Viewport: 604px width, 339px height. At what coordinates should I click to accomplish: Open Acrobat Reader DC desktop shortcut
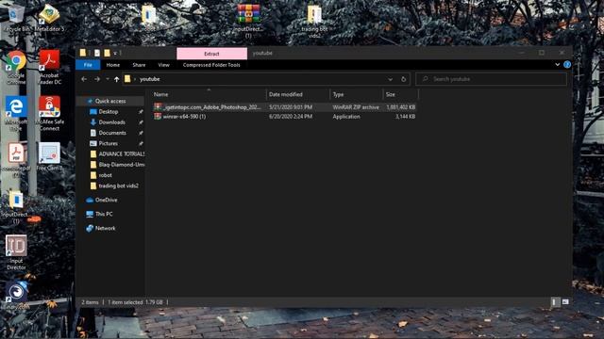(49, 67)
